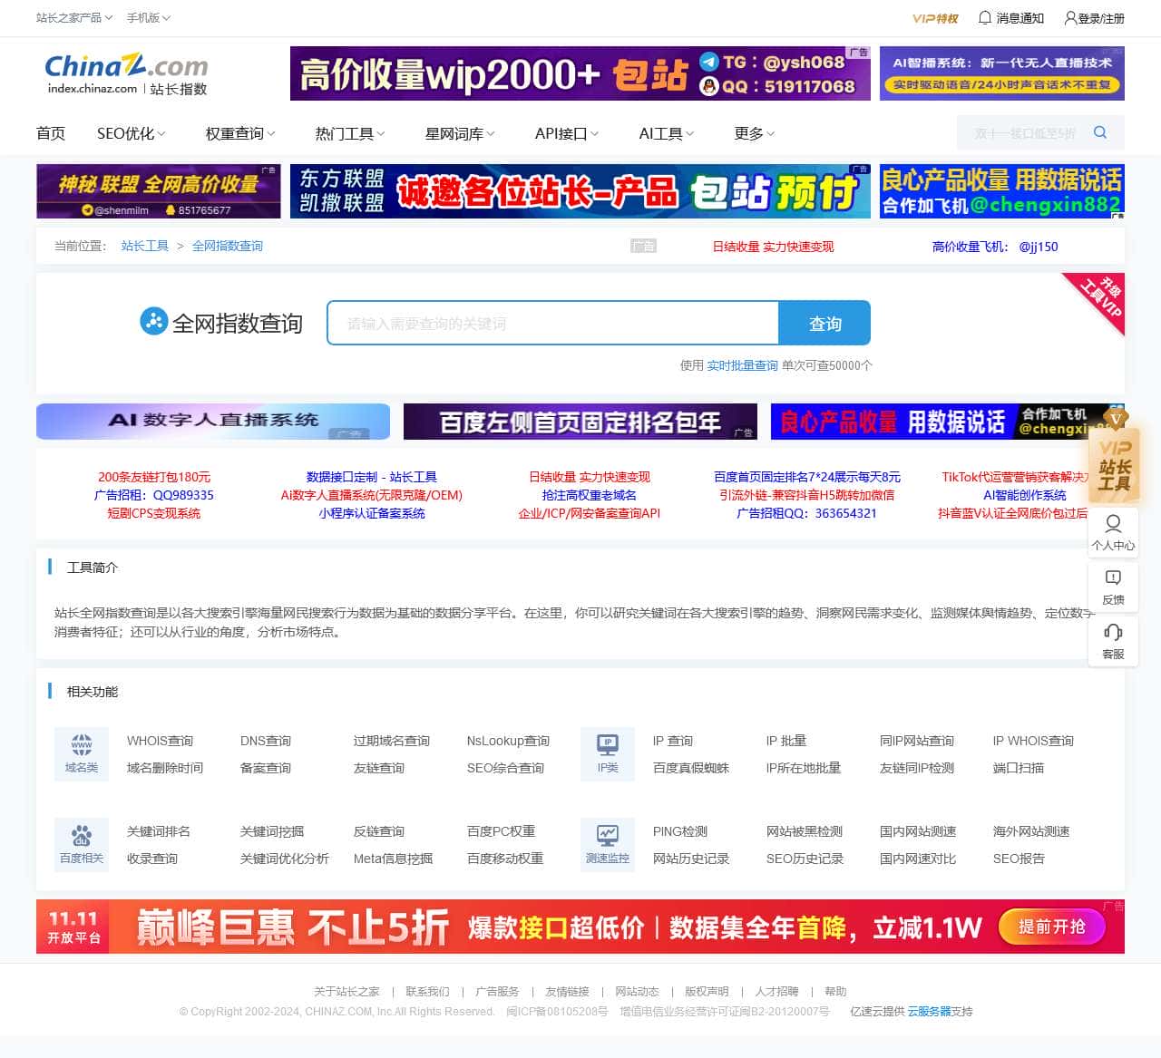Viewport: 1161px width, 1058px height.
Task: Click the login/register user icon
Action: point(1070,17)
